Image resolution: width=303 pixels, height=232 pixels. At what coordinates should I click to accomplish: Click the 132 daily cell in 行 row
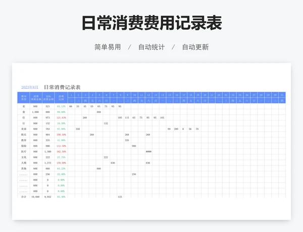[106, 124]
